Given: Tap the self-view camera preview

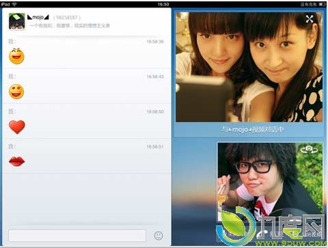Looking at the screenshot, I should click(x=270, y=182).
